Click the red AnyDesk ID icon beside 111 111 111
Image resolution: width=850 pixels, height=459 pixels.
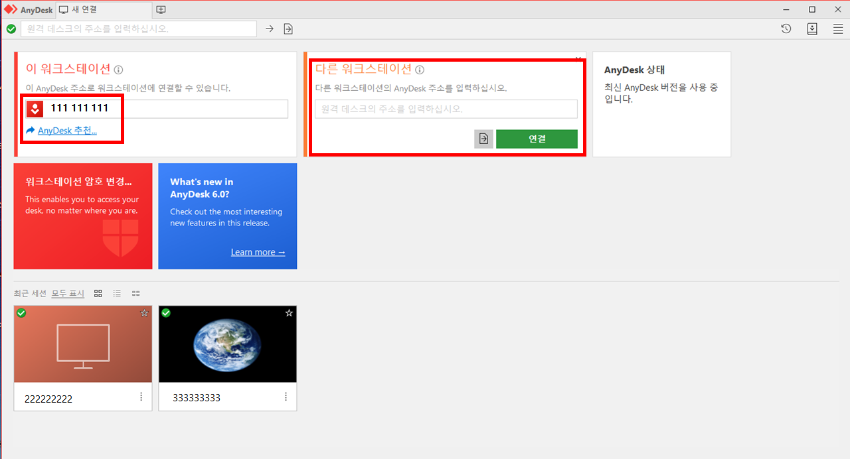[35, 109]
